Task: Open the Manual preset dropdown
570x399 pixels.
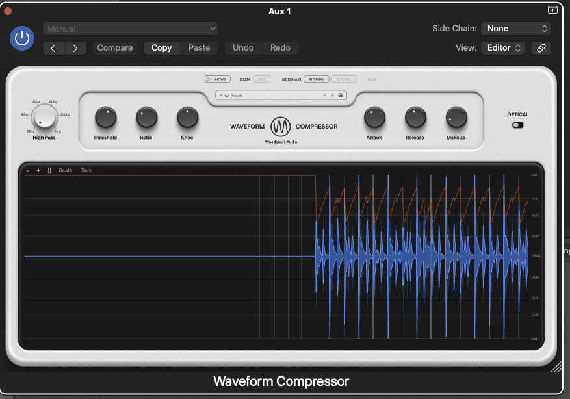Action: point(131,29)
